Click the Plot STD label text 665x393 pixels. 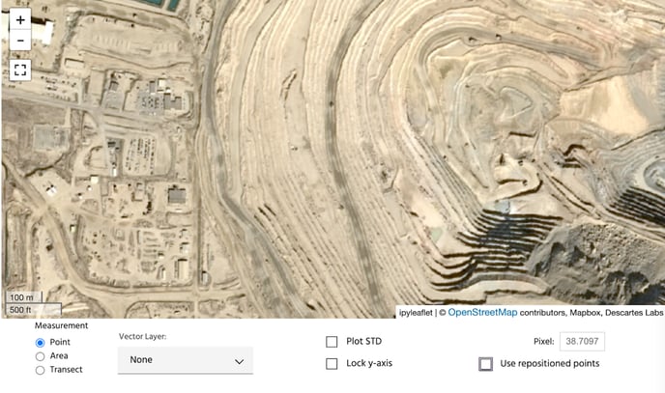363,341
